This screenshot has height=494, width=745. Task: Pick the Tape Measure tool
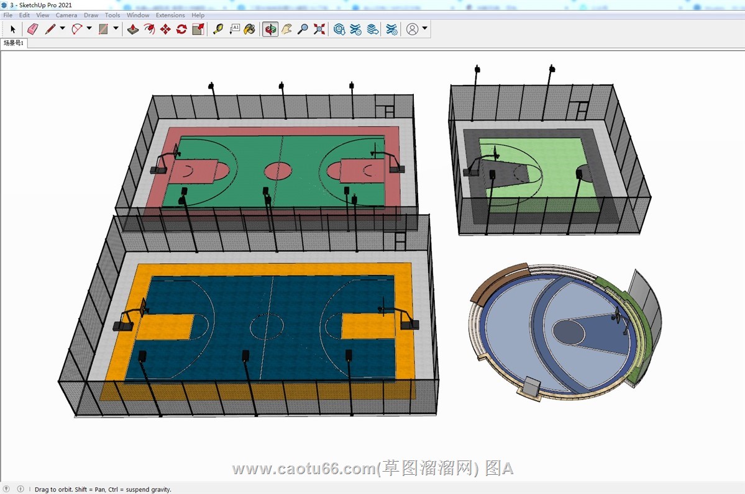[218, 29]
